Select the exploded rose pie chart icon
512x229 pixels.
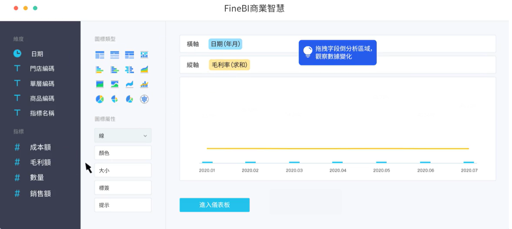point(114,99)
